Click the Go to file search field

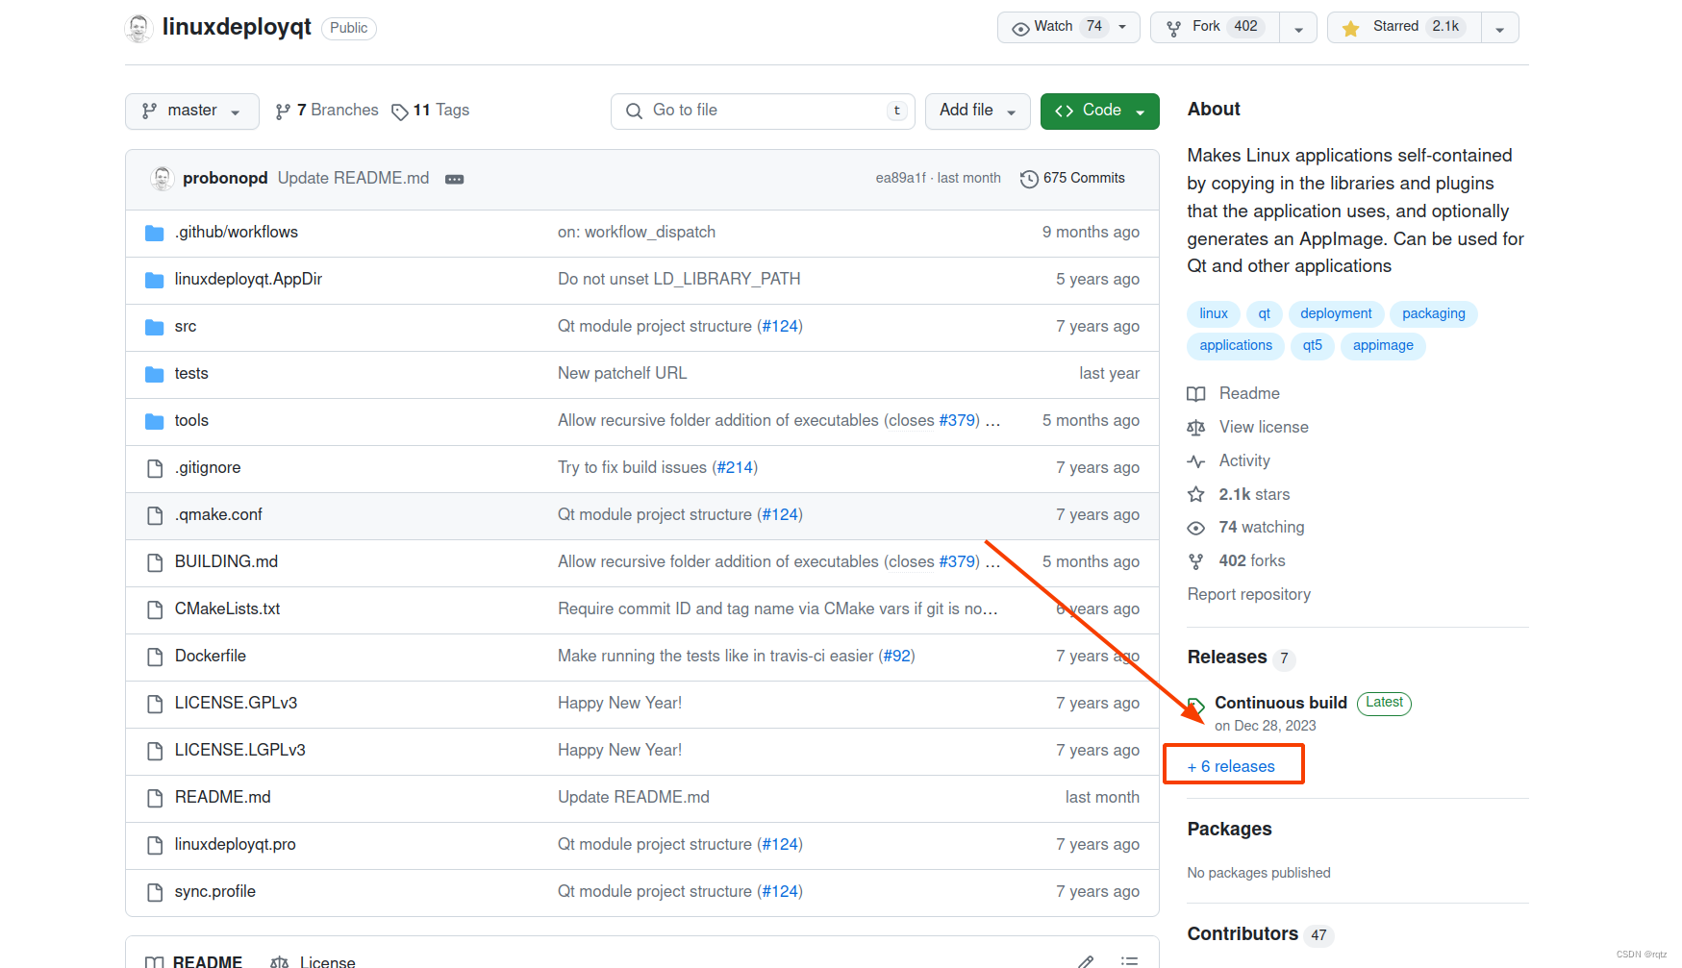[x=763, y=112]
